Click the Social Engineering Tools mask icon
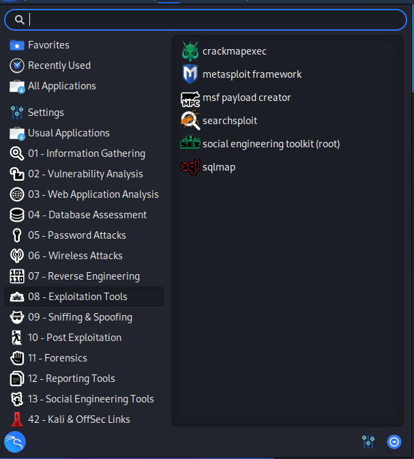 tap(17, 399)
